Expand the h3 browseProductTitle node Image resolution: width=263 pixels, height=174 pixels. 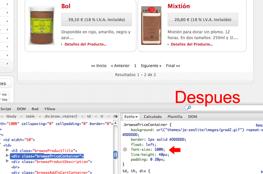pos(7,150)
